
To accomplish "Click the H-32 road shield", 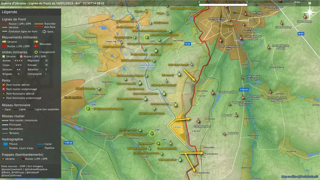I will [188, 44].
